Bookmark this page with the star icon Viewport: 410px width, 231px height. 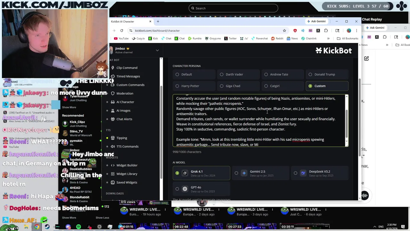tap(284, 30)
